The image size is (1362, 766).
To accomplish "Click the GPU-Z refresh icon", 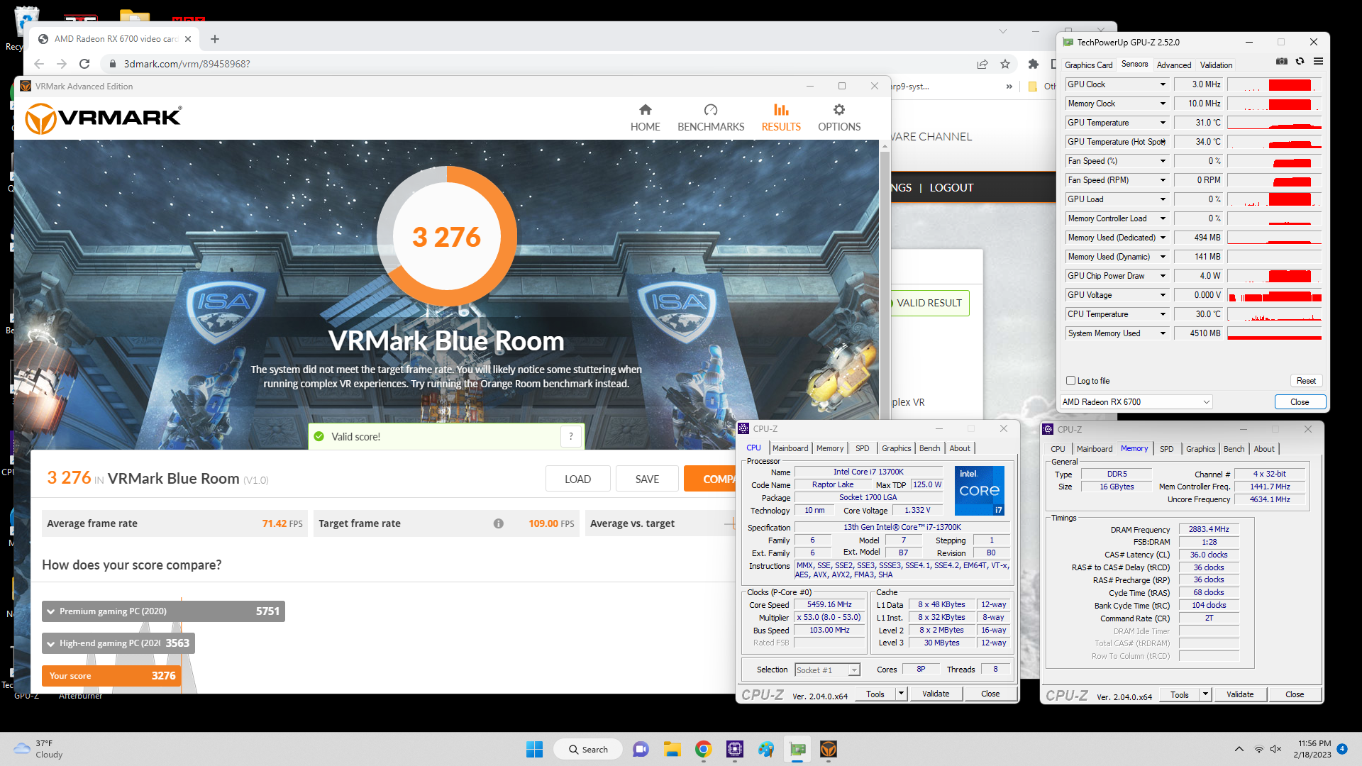I will pyautogui.click(x=1300, y=62).
